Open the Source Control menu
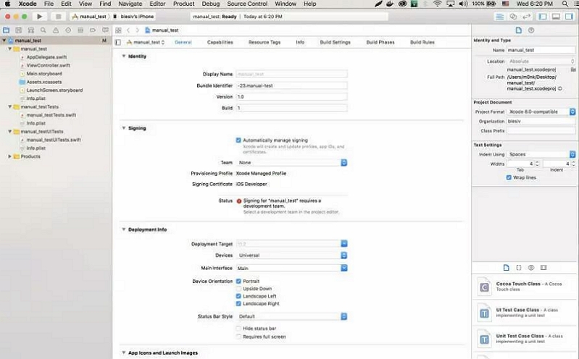Image resolution: width=579 pixels, height=359 pixels. (x=247, y=4)
